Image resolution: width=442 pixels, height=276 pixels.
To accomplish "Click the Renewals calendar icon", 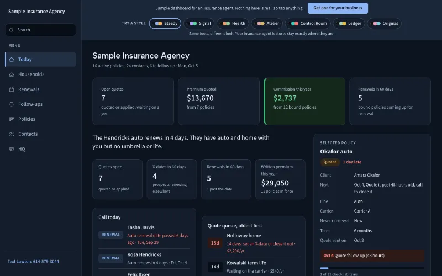I will [x=12, y=89].
